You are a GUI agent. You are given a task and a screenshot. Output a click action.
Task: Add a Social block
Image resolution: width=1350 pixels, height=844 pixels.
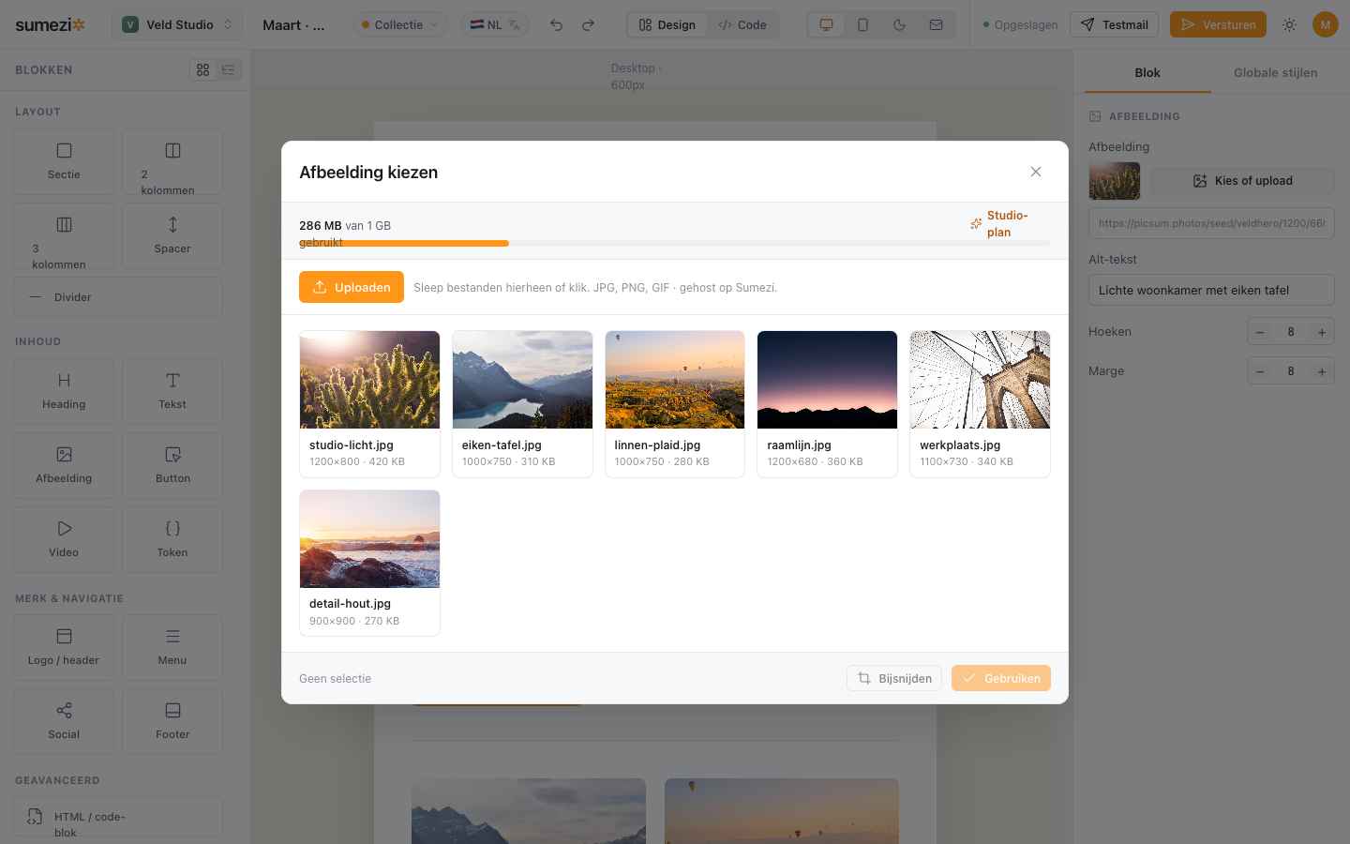pos(64,721)
